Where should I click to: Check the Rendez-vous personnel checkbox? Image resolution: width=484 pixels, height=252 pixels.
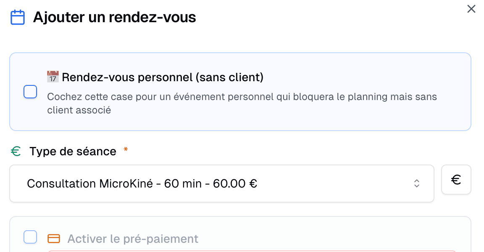pyautogui.click(x=30, y=92)
